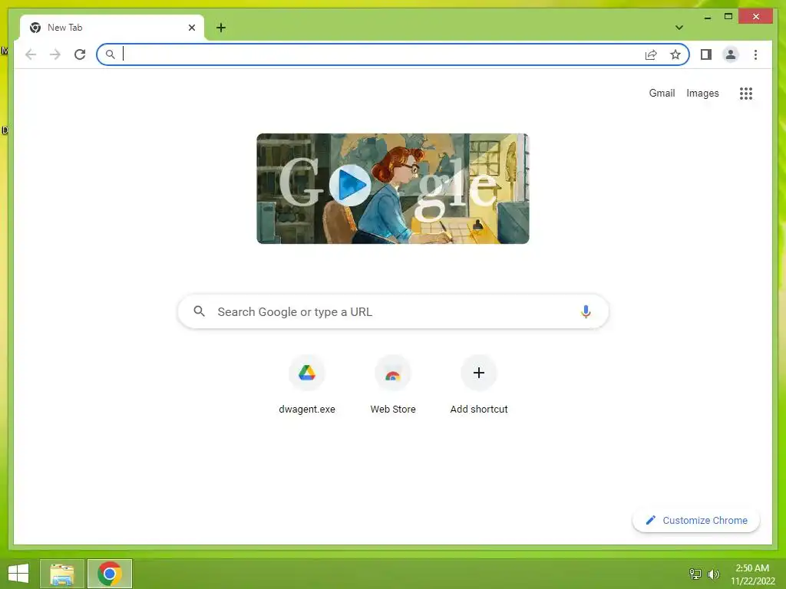Open the profile avatar button
The width and height of the screenshot is (786, 589).
click(731, 54)
